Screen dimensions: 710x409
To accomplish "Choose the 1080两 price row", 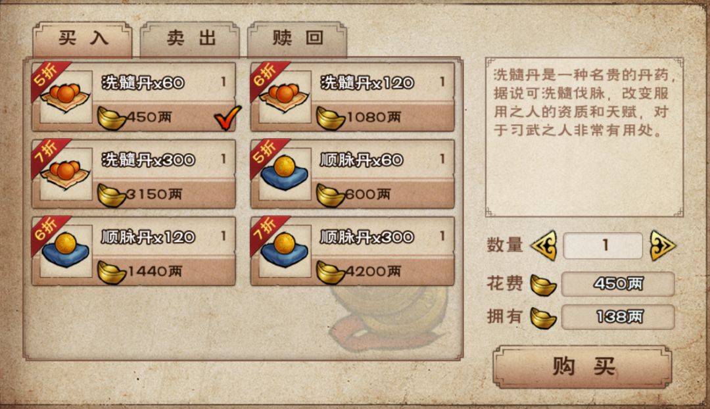I will point(352,117).
